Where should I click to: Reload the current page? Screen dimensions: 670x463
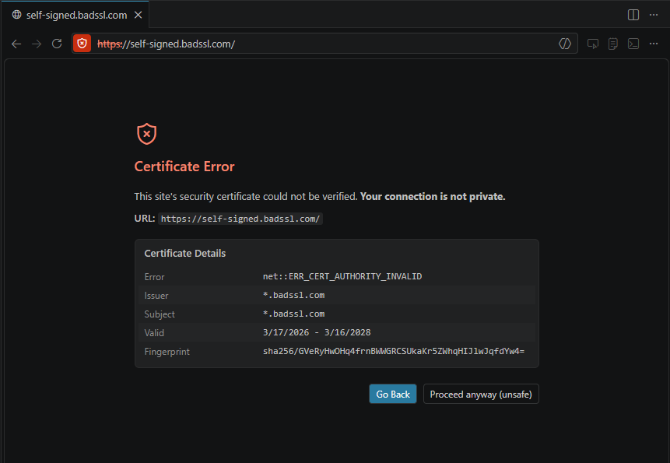(55, 44)
